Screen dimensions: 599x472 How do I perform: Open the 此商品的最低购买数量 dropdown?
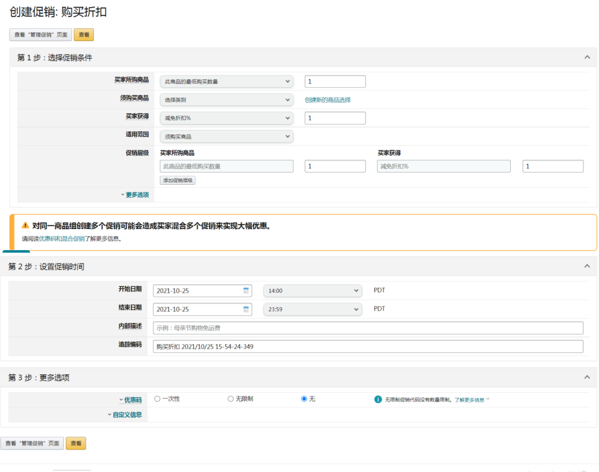pos(226,82)
